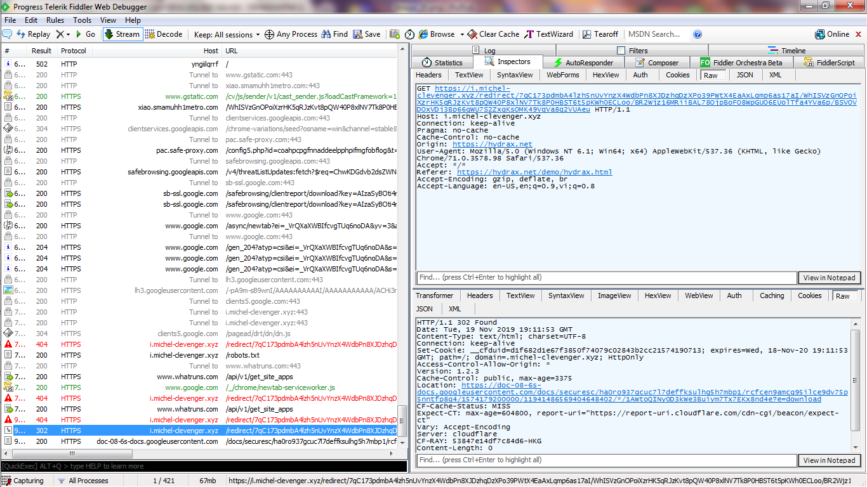The height and width of the screenshot is (487, 867).
Task: Click the QuickExec command box
Action: (x=203, y=466)
